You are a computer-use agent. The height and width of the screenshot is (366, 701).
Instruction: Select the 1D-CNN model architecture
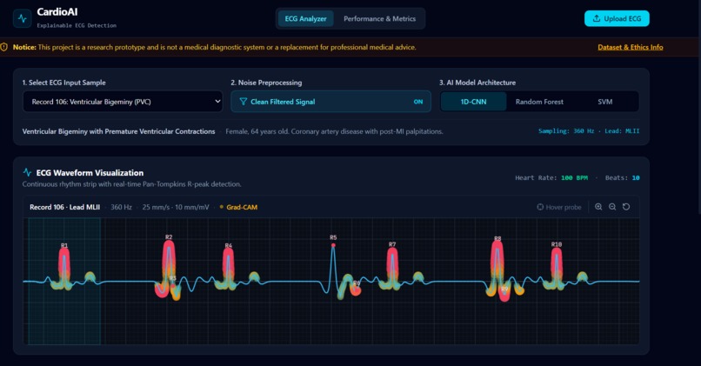point(473,102)
